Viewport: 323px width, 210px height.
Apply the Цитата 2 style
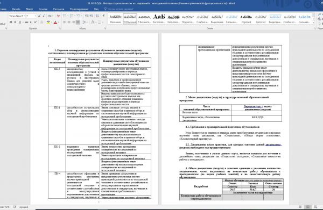pyautogui.click(x=261, y=19)
